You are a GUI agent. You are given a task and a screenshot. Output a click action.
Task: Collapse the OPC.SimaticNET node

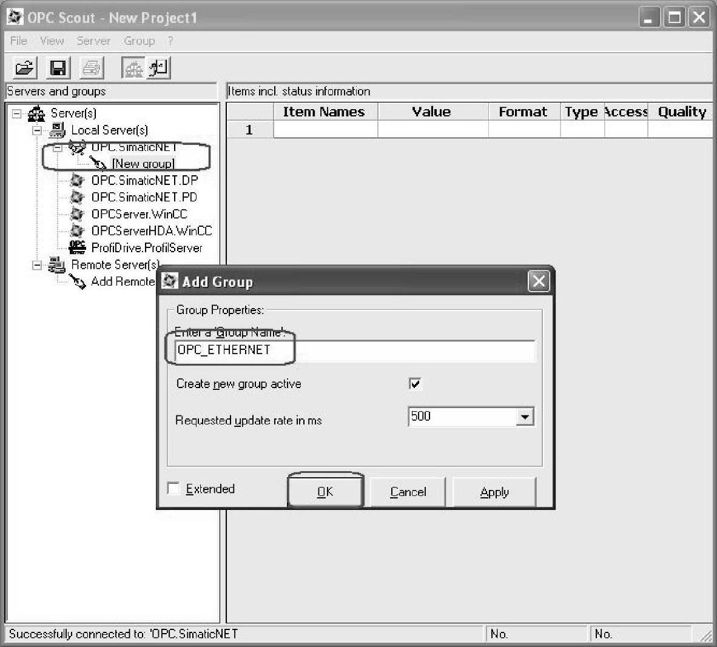[x=58, y=147]
